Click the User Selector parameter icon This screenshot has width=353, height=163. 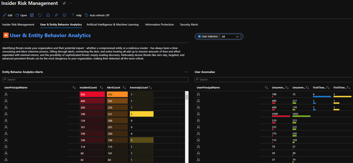[199, 36]
